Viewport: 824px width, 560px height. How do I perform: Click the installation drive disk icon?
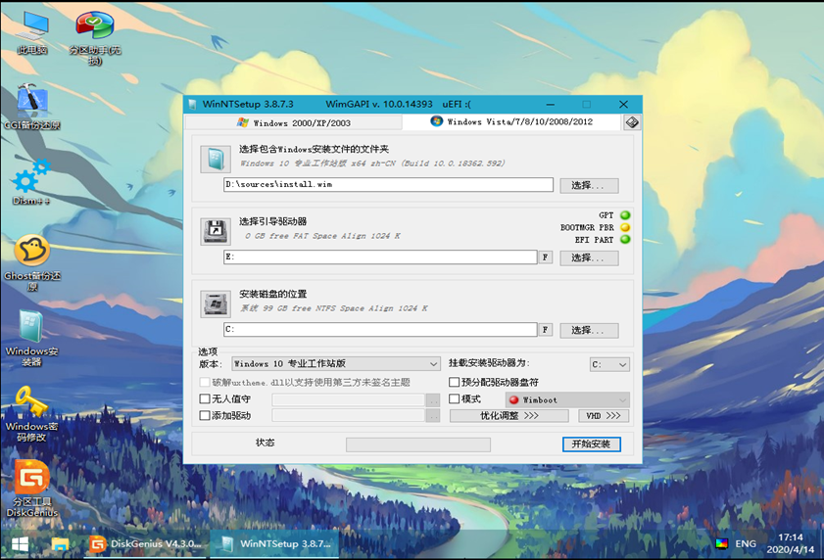(x=216, y=304)
